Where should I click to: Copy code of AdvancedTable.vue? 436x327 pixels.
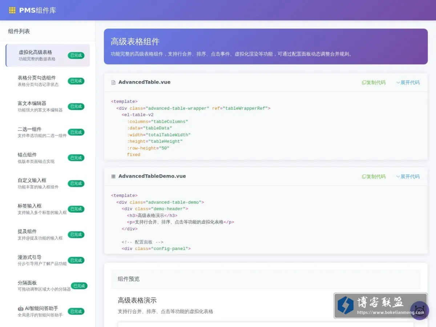pyautogui.click(x=374, y=82)
